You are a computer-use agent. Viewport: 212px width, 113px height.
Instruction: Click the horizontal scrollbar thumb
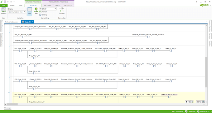point(12,104)
